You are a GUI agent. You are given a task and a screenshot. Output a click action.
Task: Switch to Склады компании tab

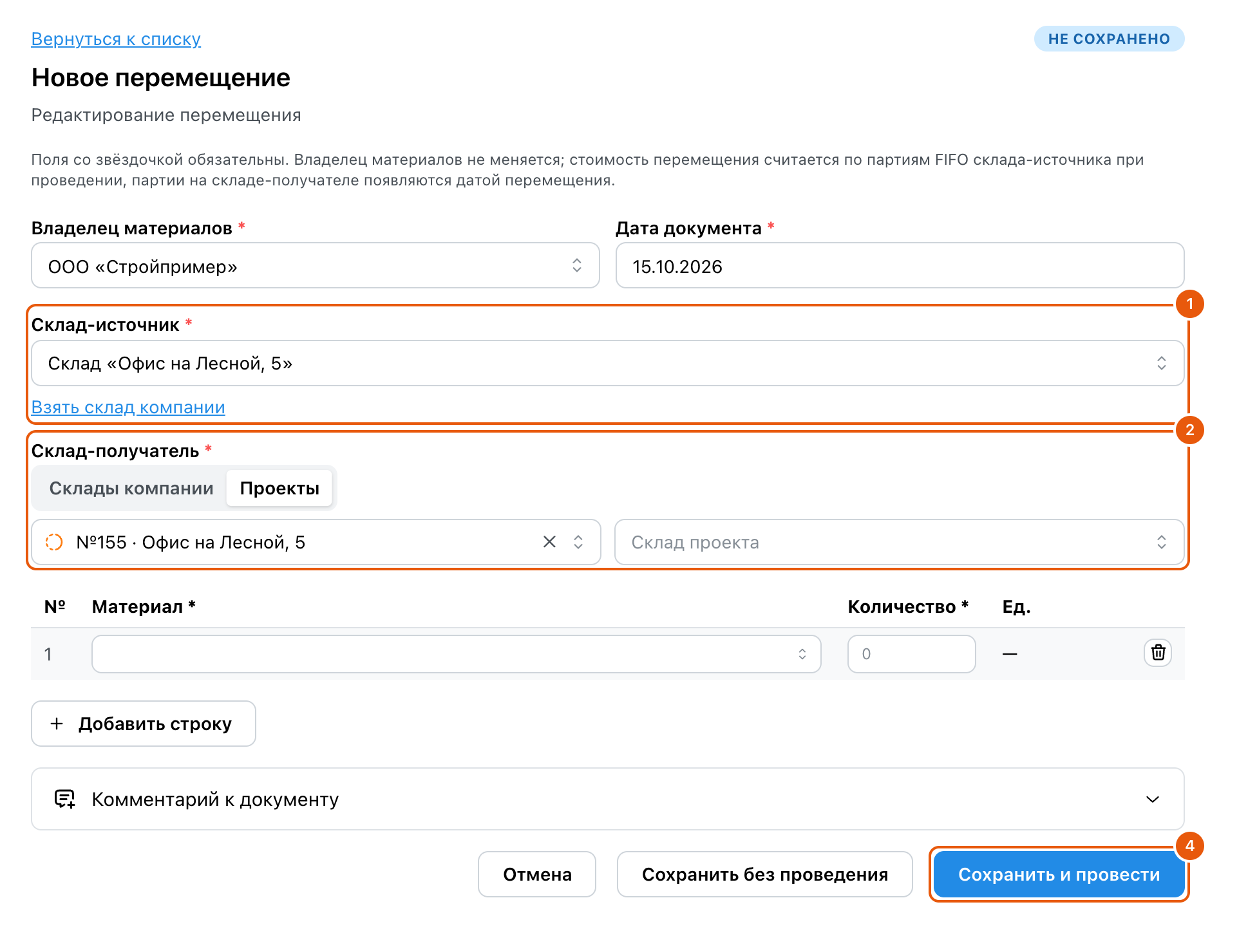pyautogui.click(x=131, y=488)
